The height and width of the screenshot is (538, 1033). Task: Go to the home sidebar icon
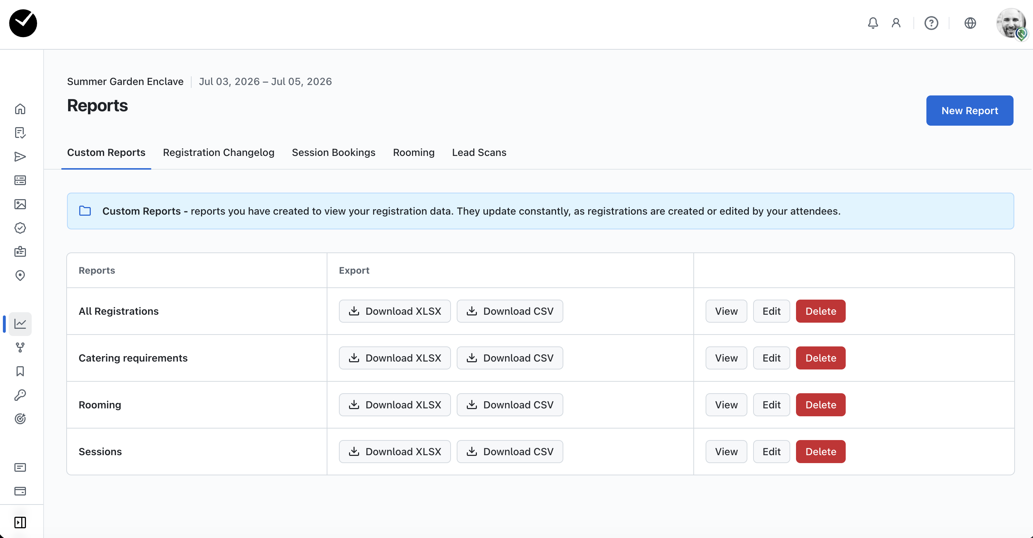[20, 109]
